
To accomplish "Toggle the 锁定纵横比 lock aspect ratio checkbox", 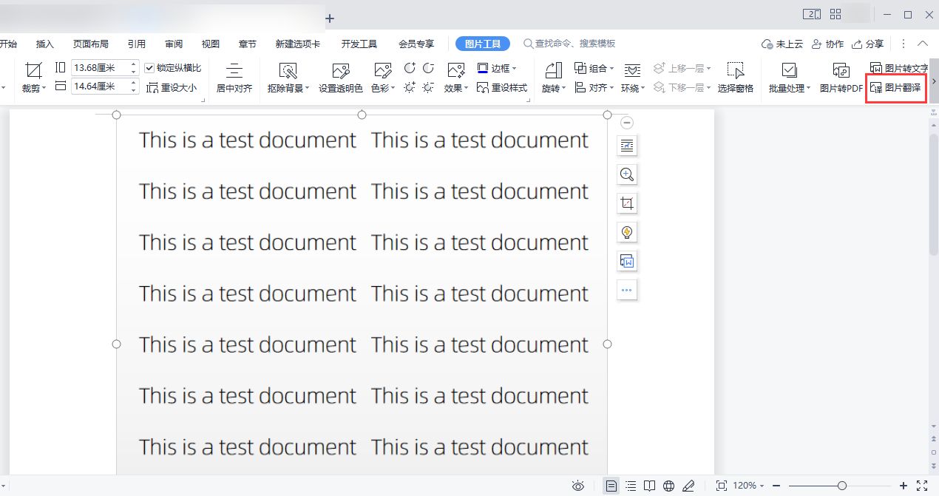I will coord(149,67).
